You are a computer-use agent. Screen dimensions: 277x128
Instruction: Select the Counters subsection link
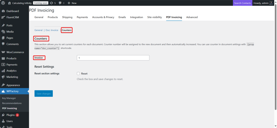pyautogui.click(x=67, y=30)
